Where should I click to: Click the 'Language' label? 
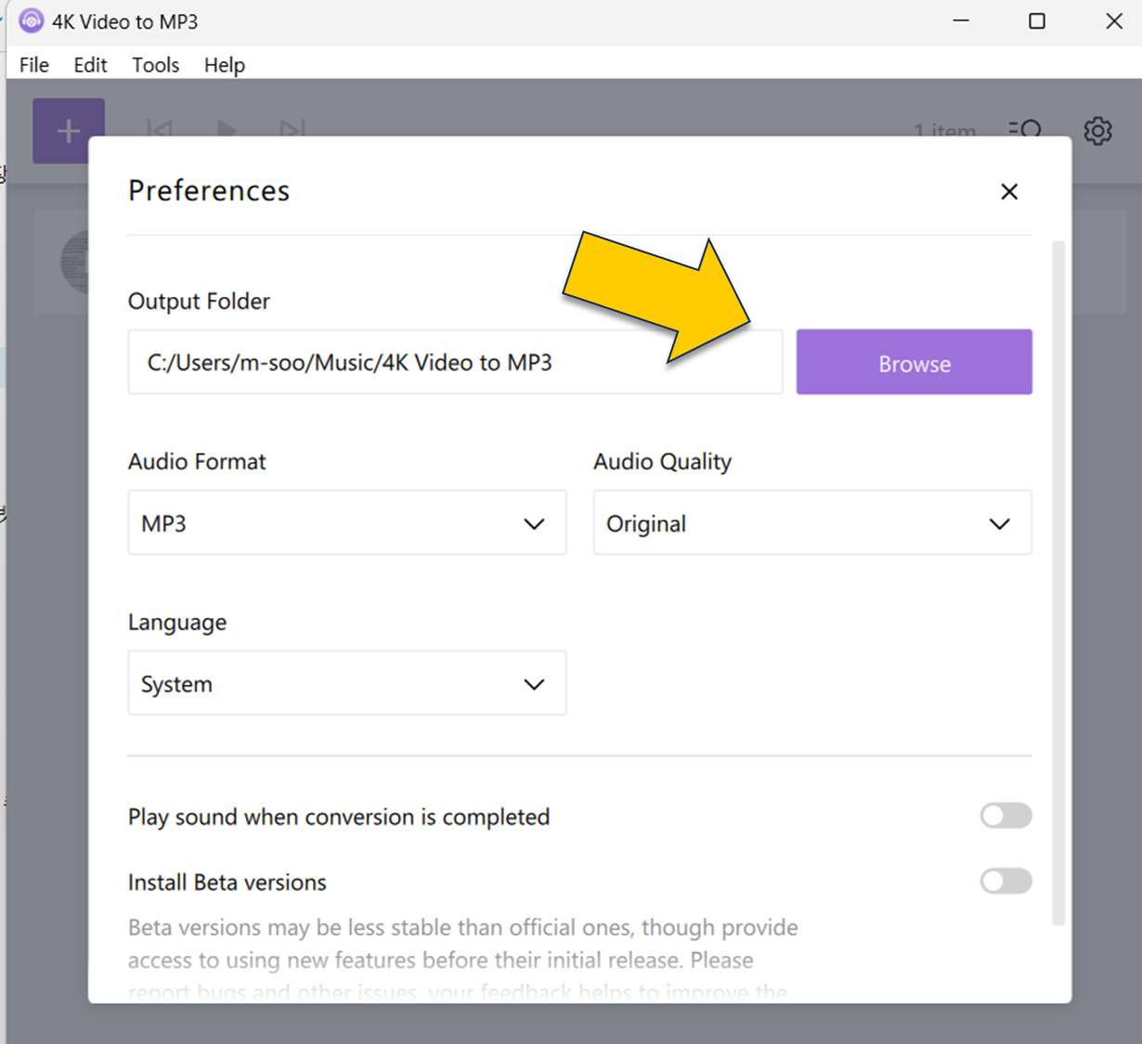click(x=177, y=622)
